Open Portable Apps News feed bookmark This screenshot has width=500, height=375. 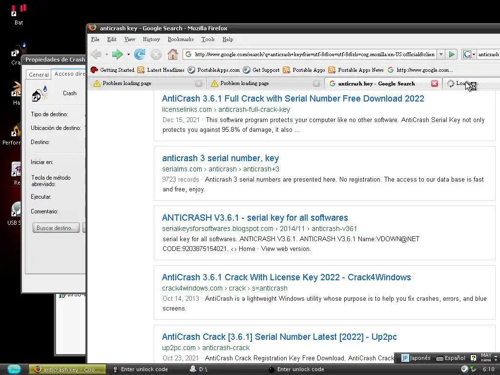(356, 70)
